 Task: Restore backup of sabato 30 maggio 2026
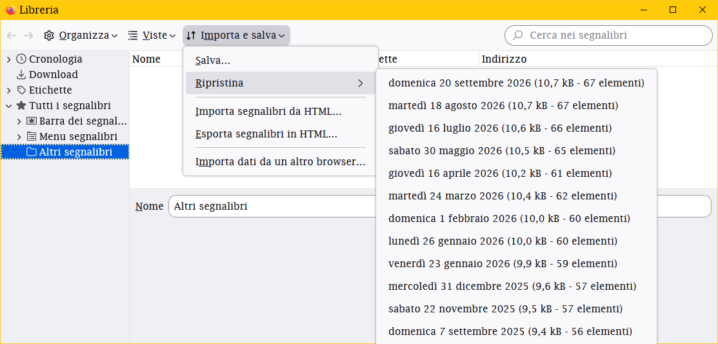516,150
